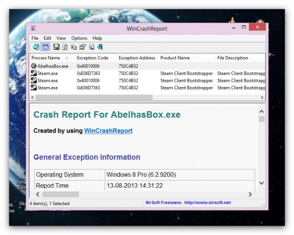Click the Crash Report For AbelhasBox.exe heading
Screen dimensions: 294x235
coord(107,114)
